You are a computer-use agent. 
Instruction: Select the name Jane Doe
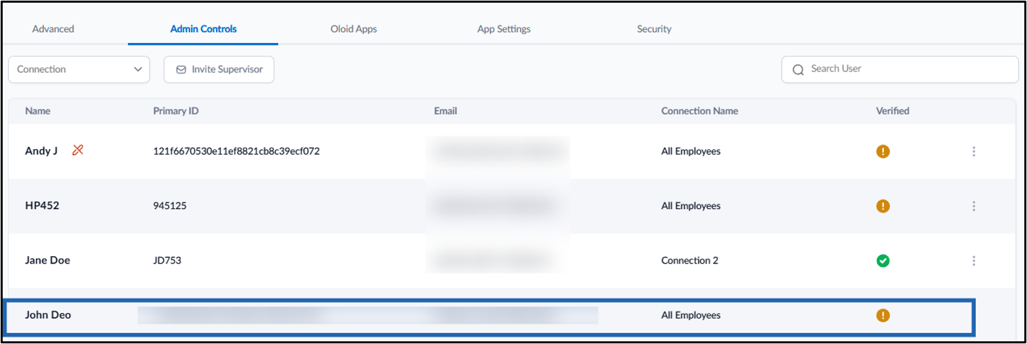pyautogui.click(x=48, y=260)
